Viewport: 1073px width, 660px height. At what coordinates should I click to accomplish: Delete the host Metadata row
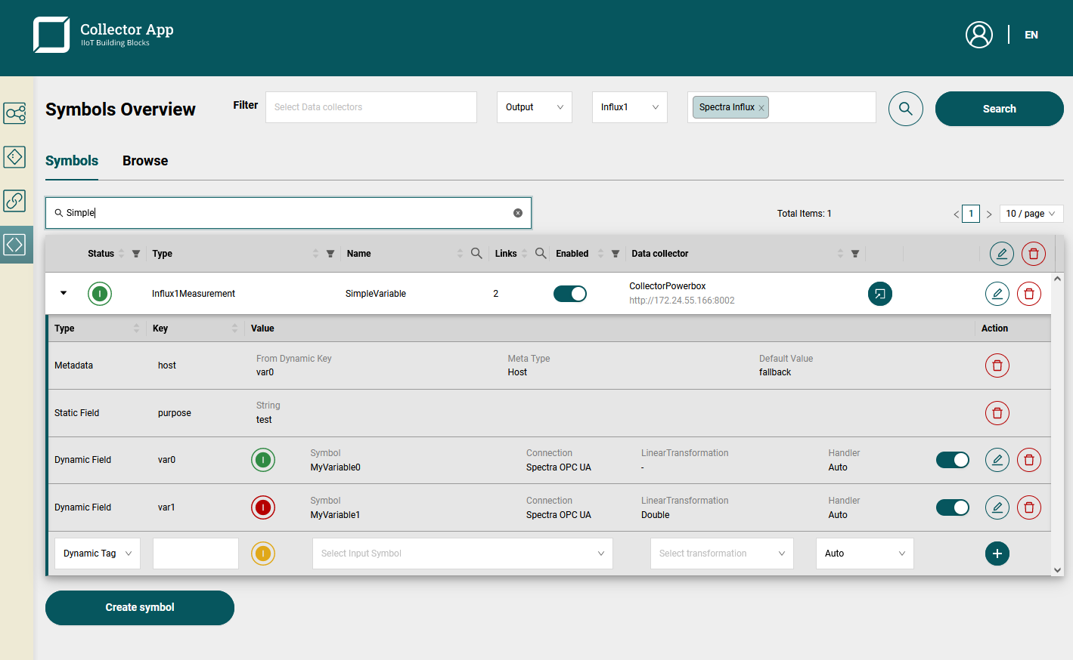997,365
